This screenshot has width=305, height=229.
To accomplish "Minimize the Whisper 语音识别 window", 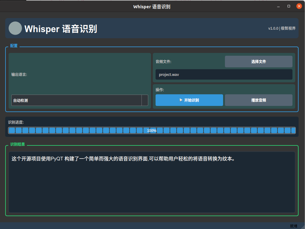I will coord(278,6).
